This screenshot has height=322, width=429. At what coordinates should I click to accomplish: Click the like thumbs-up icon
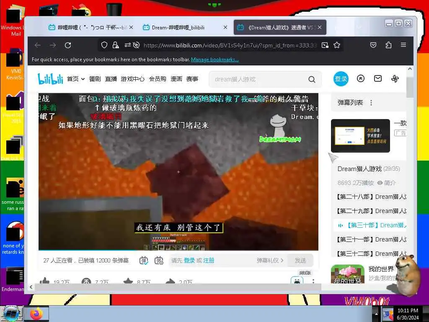[44, 281]
